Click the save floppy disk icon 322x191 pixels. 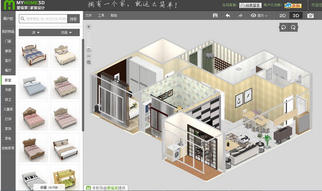pos(215,16)
